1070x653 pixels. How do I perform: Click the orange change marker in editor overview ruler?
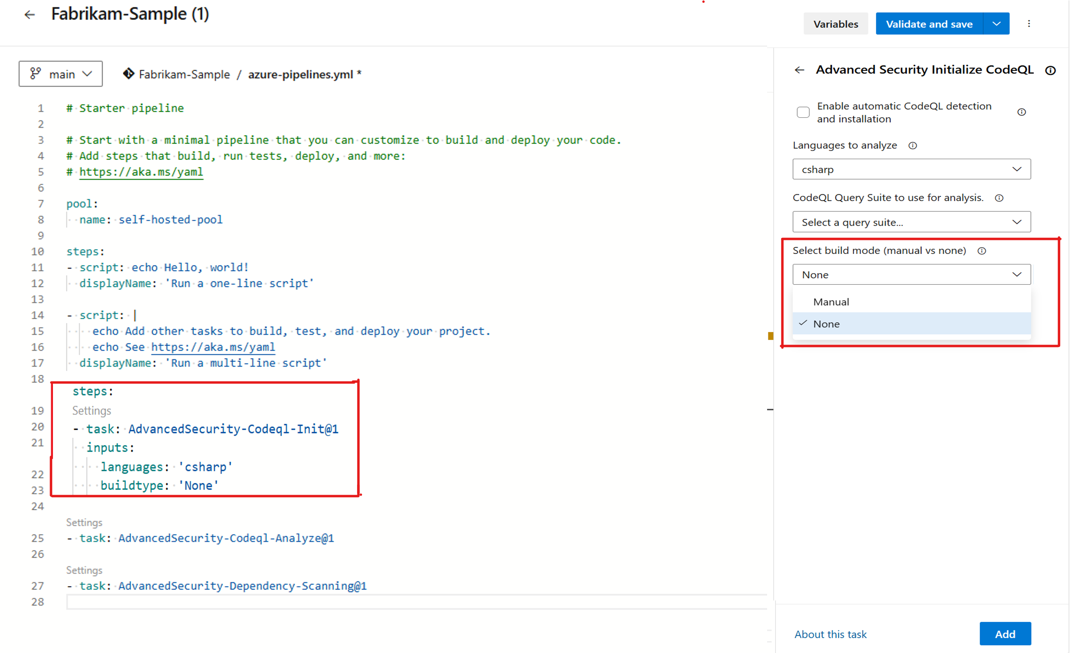[770, 336]
